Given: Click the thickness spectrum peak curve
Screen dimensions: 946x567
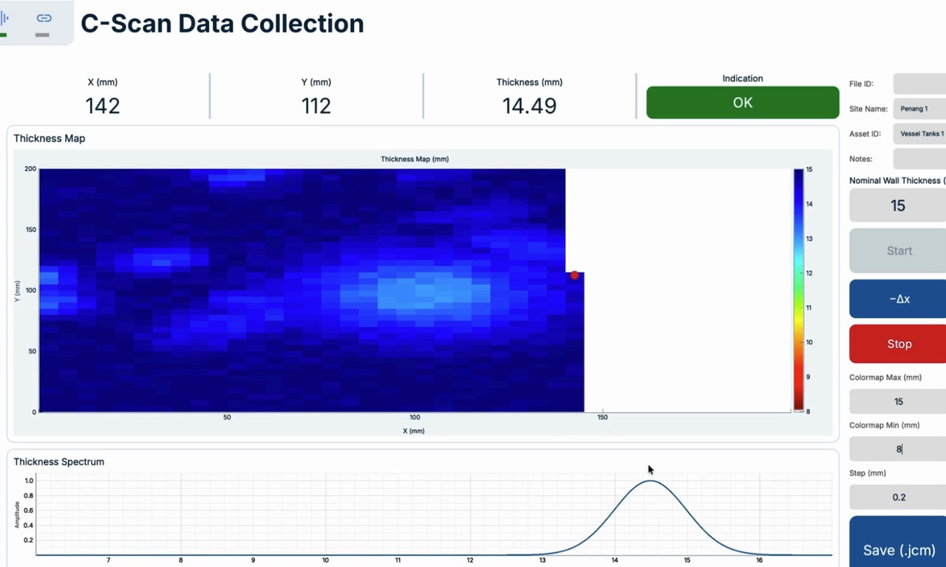Looking at the screenshot, I should tap(650, 481).
